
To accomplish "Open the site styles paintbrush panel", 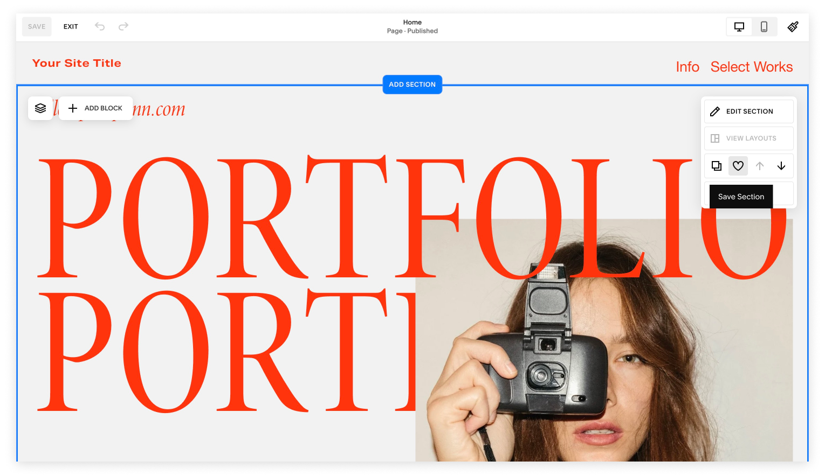I will pyautogui.click(x=793, y=26).
